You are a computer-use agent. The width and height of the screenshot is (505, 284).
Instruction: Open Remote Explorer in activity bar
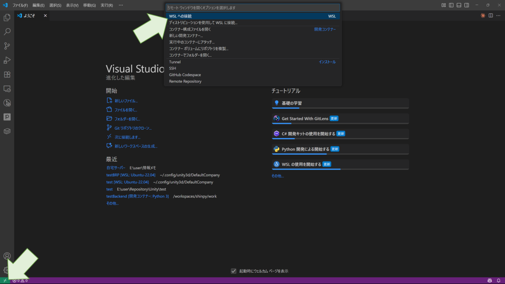pyautogui.click(x=7, y=89)
